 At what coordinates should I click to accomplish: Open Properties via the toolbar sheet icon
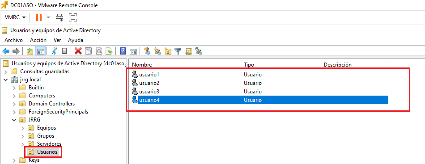89,51
